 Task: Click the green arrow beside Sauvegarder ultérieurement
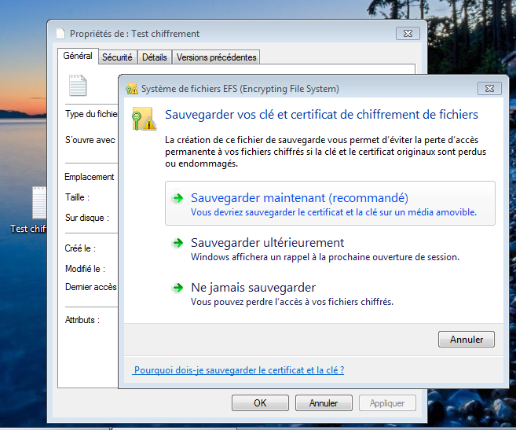(x=178, y=244)
